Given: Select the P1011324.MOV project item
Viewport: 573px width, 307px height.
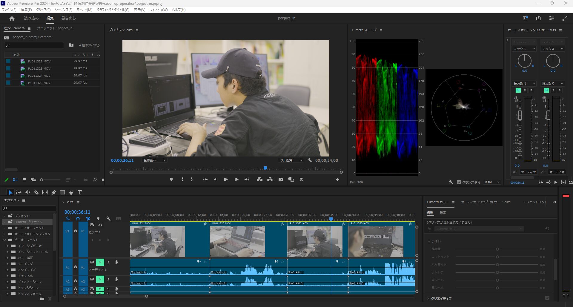Looking at the screenshot, I should click(39, 76).
